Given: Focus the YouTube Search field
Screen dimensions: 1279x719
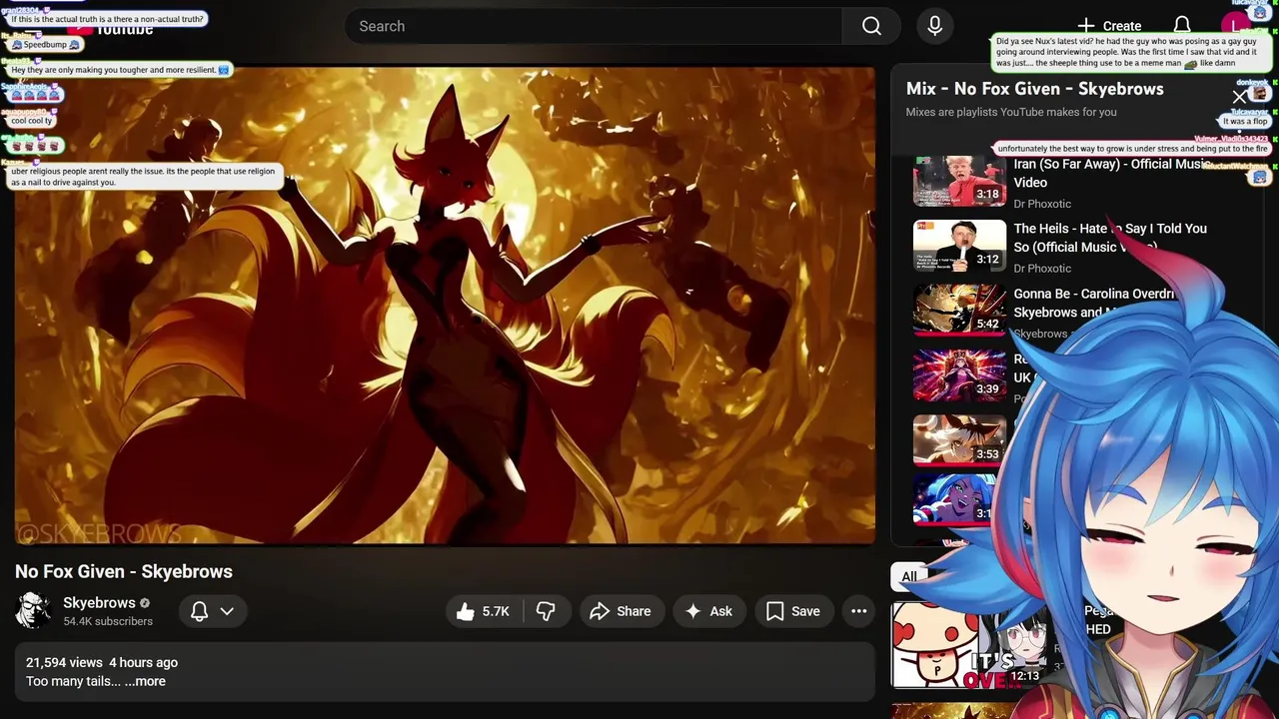Looking at the screenshot, I should tap(594, 26).
